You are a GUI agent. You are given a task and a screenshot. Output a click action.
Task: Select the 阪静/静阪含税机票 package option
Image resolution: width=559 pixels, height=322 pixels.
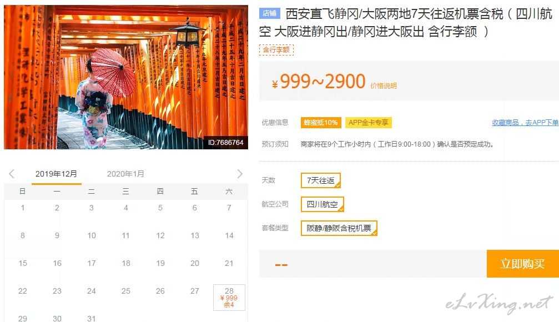tap(339, 228)
